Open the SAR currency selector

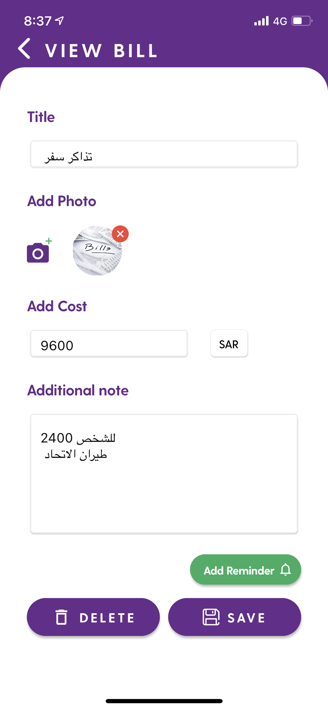[x=229, y=343]
